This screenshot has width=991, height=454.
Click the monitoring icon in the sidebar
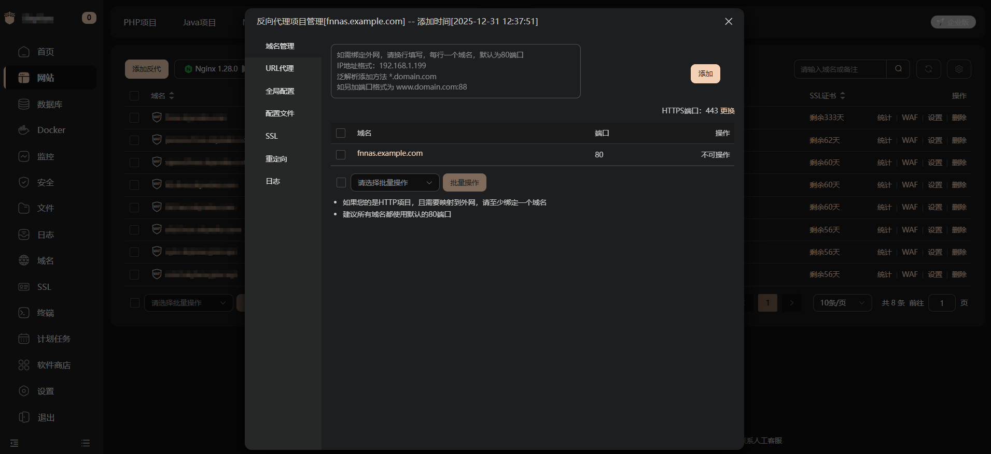tap(24, 156)
